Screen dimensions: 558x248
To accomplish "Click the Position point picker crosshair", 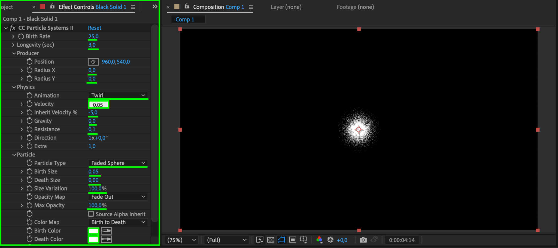I will coord(93,62).
